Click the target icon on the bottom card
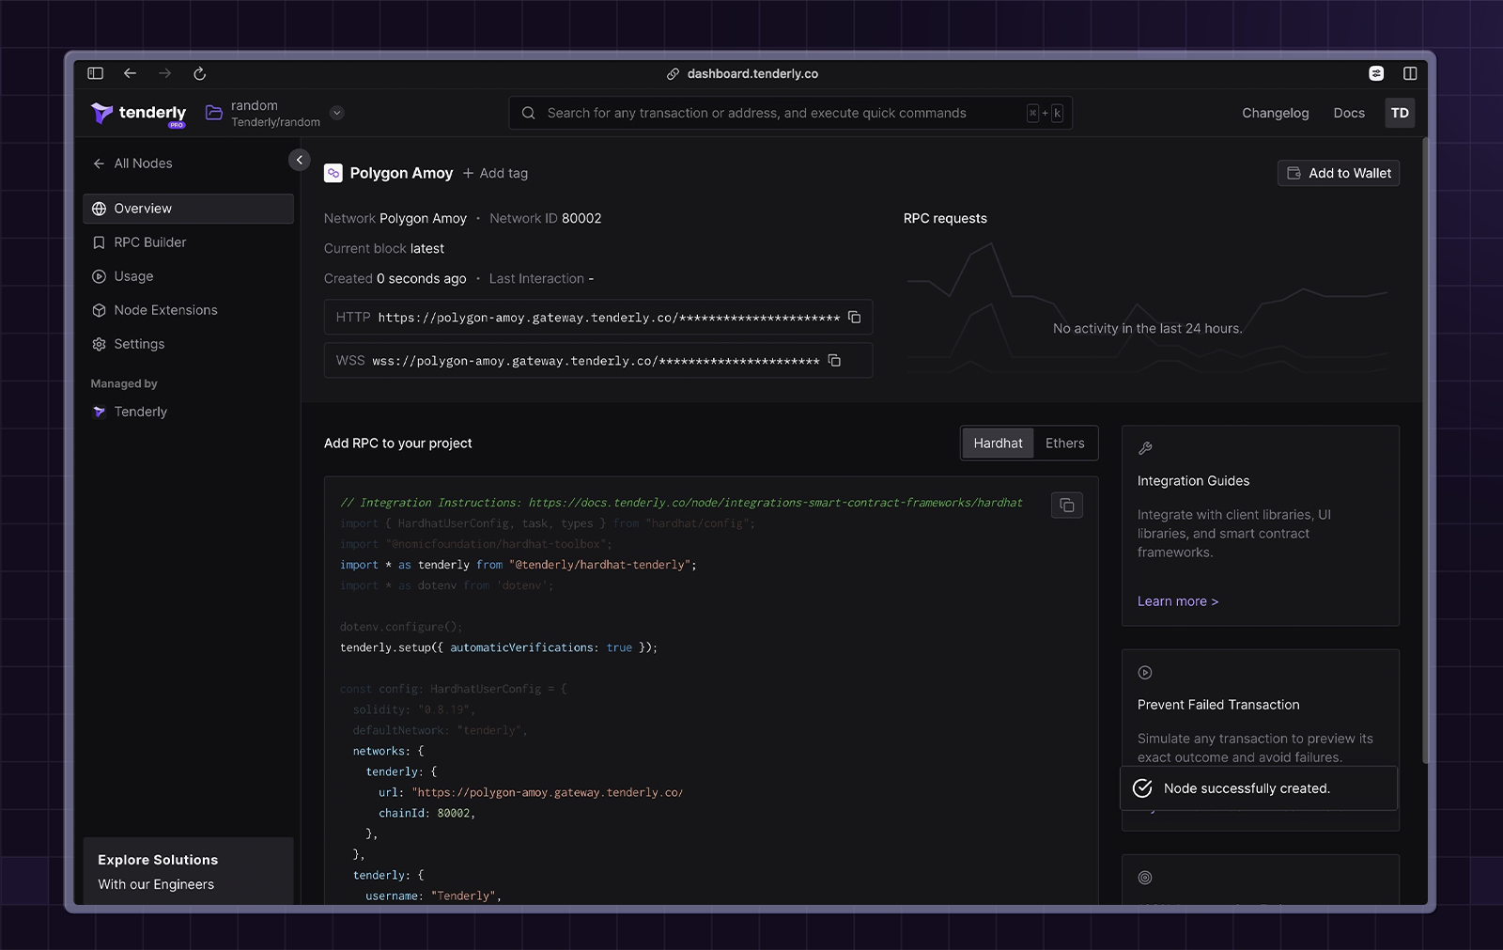The width and height of the screenshot is (1503, 950). (x=1145, y=878)
